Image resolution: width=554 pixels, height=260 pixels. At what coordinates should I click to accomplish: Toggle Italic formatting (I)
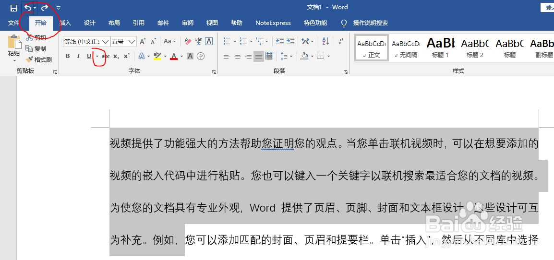78,56
